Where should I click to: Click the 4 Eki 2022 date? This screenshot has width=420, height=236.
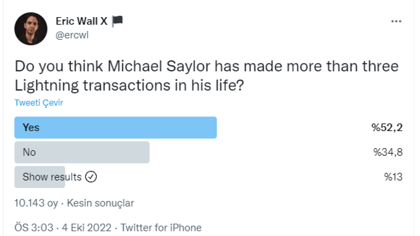[x=87, y=228]
